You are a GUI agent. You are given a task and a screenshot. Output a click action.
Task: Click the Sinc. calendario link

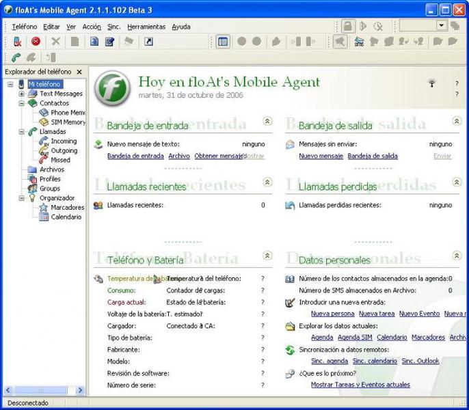tap(375, 361)
